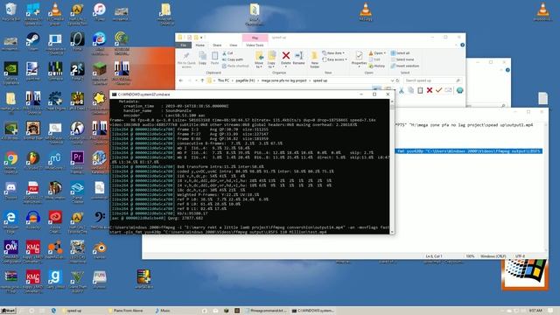The image size is (560, 315).
Task: Open Explorer help question mark icon
Action: (x=462, y=45)
